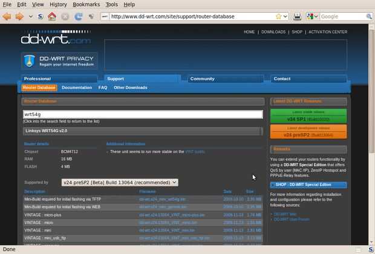
Task: Open the FAQ sub-tab
Action: pyautogui.click(x=103, y=88)
